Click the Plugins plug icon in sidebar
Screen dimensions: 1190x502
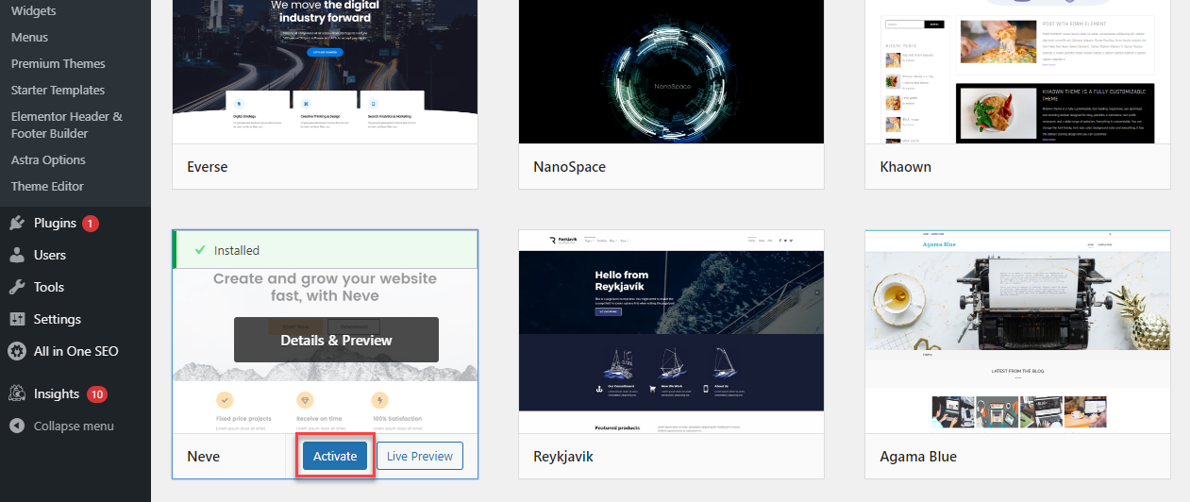(17, 224)
